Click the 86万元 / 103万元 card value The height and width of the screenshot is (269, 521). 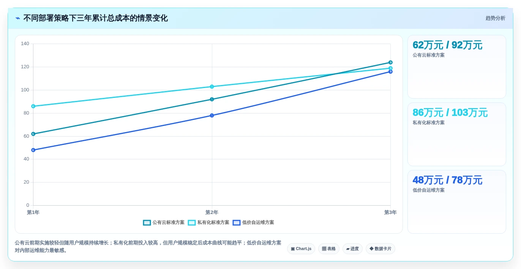(450, 113)
